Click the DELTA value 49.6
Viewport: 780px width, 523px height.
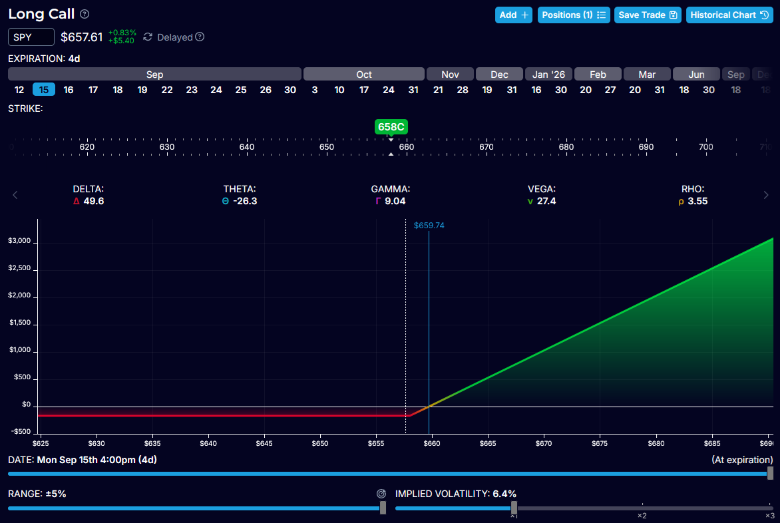(x=94, y=202)
